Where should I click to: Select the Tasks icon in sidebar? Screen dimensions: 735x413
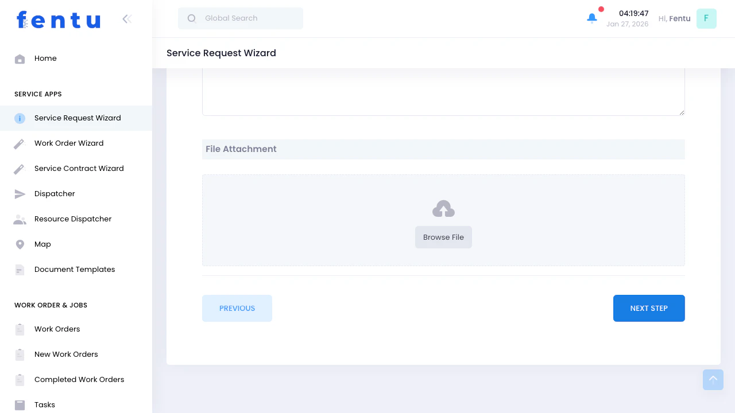20,405
